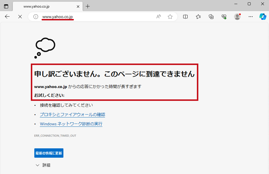Screen dimensions: 269x174
Task: Open Windows ネットワーク診断の実行 link
Action: (x=71, y=124)
